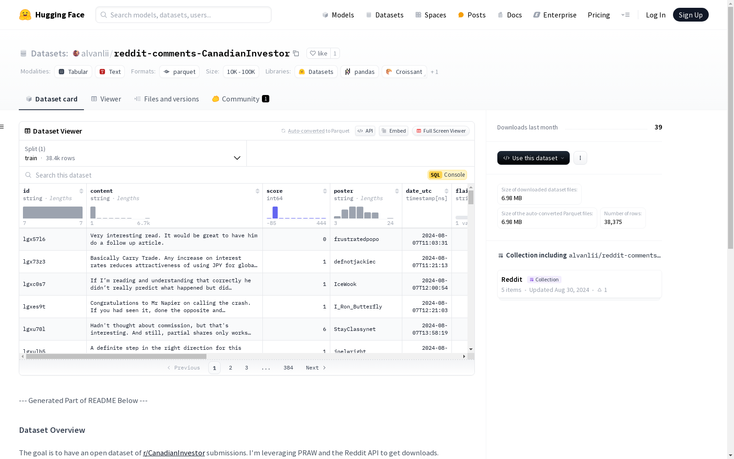Click the poster lengths histogram
This screenshot has width=734, height=459.
(364, 212)
